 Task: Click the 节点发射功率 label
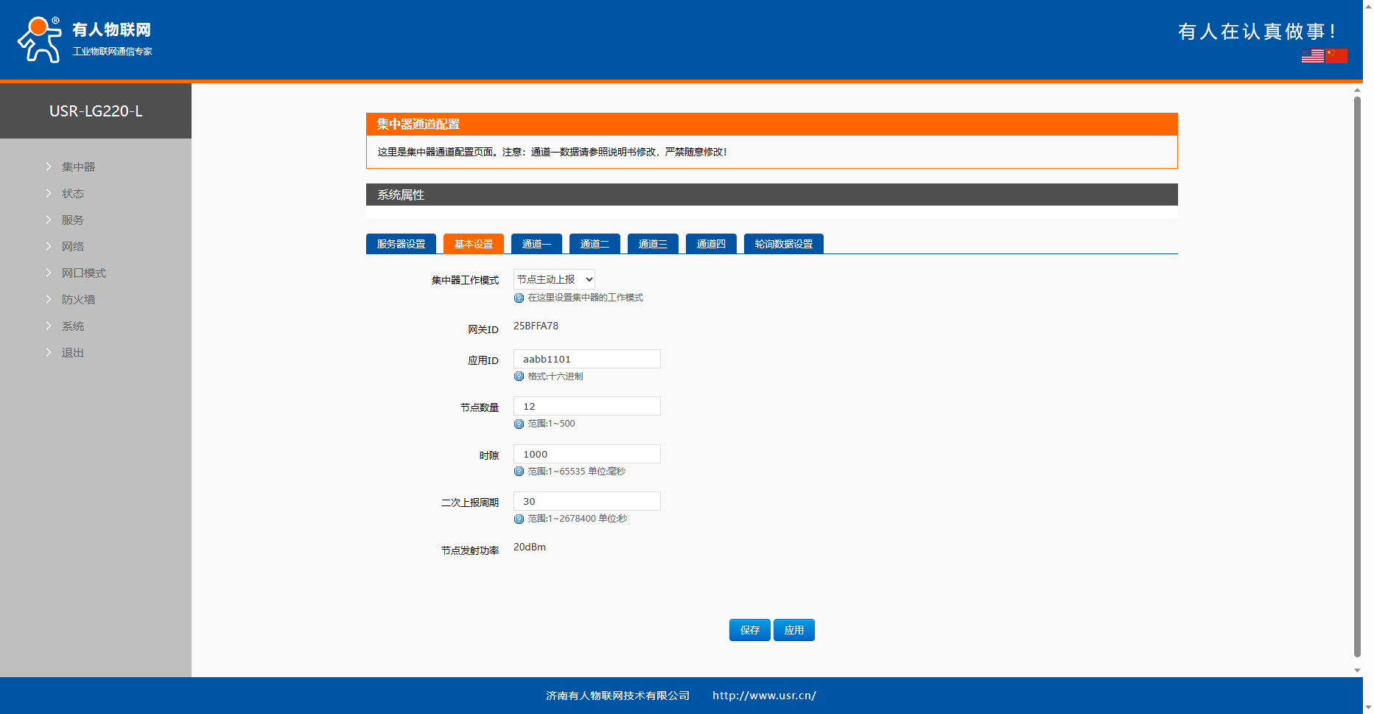(x=470, y=550)
